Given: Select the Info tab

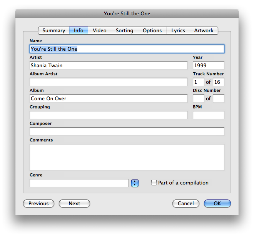Looking at the screenshot, I should point(79,31).
